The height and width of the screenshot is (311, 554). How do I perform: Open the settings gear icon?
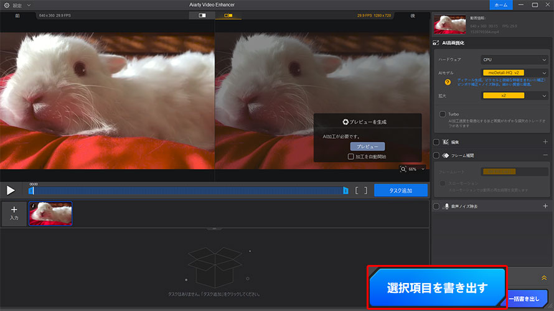7,6
